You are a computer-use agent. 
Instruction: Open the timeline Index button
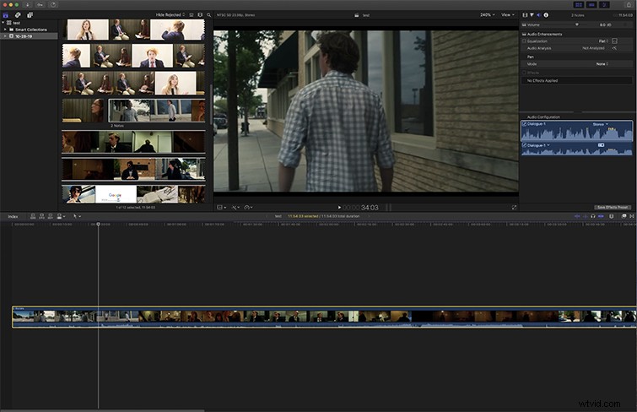(x=13, y=216)
